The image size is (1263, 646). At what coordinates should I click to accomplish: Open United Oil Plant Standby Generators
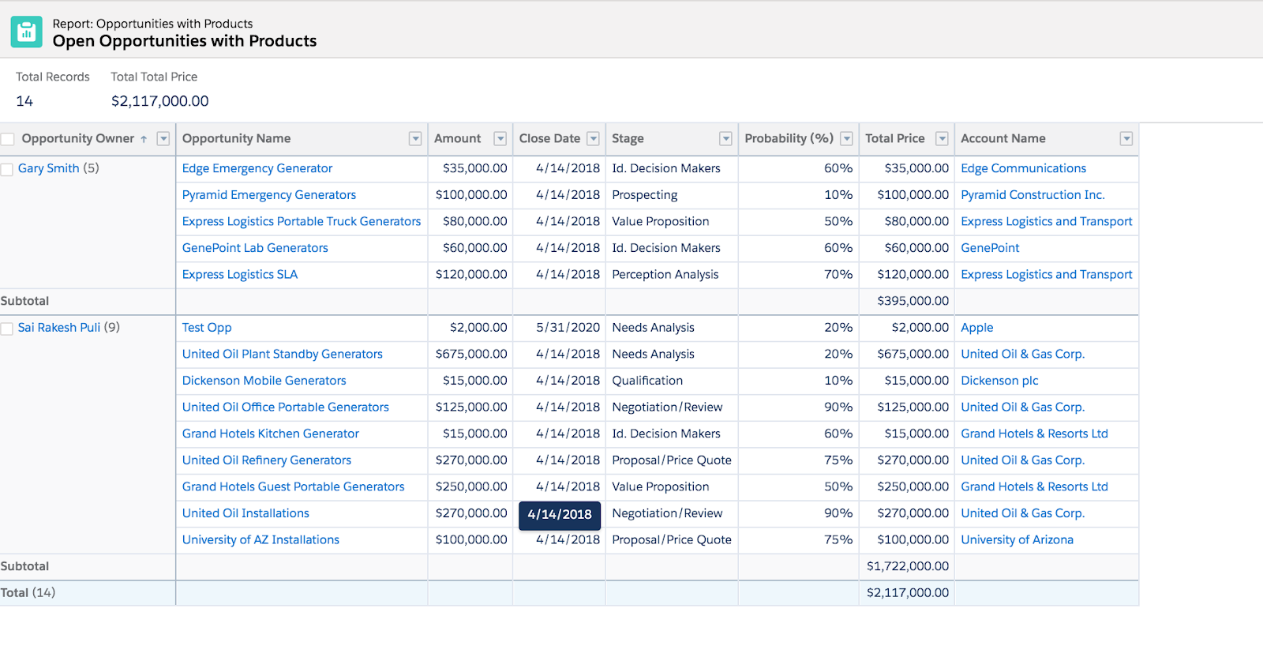(x=283, y=354)
